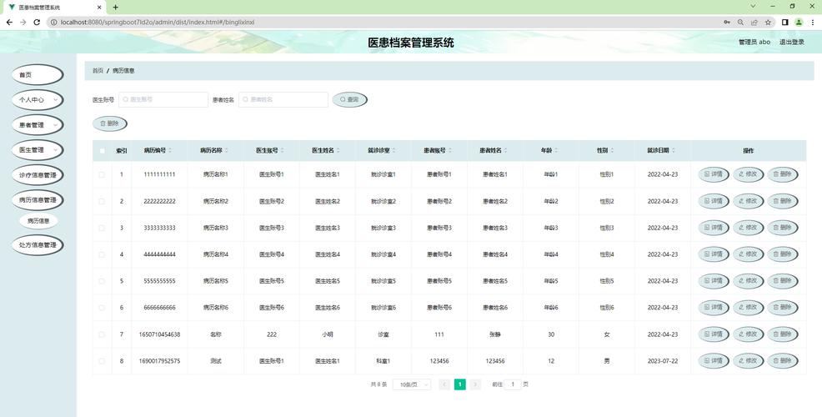Click 删除 for row 6666666666
Viewport: 822px width, 417px height.
783,308
